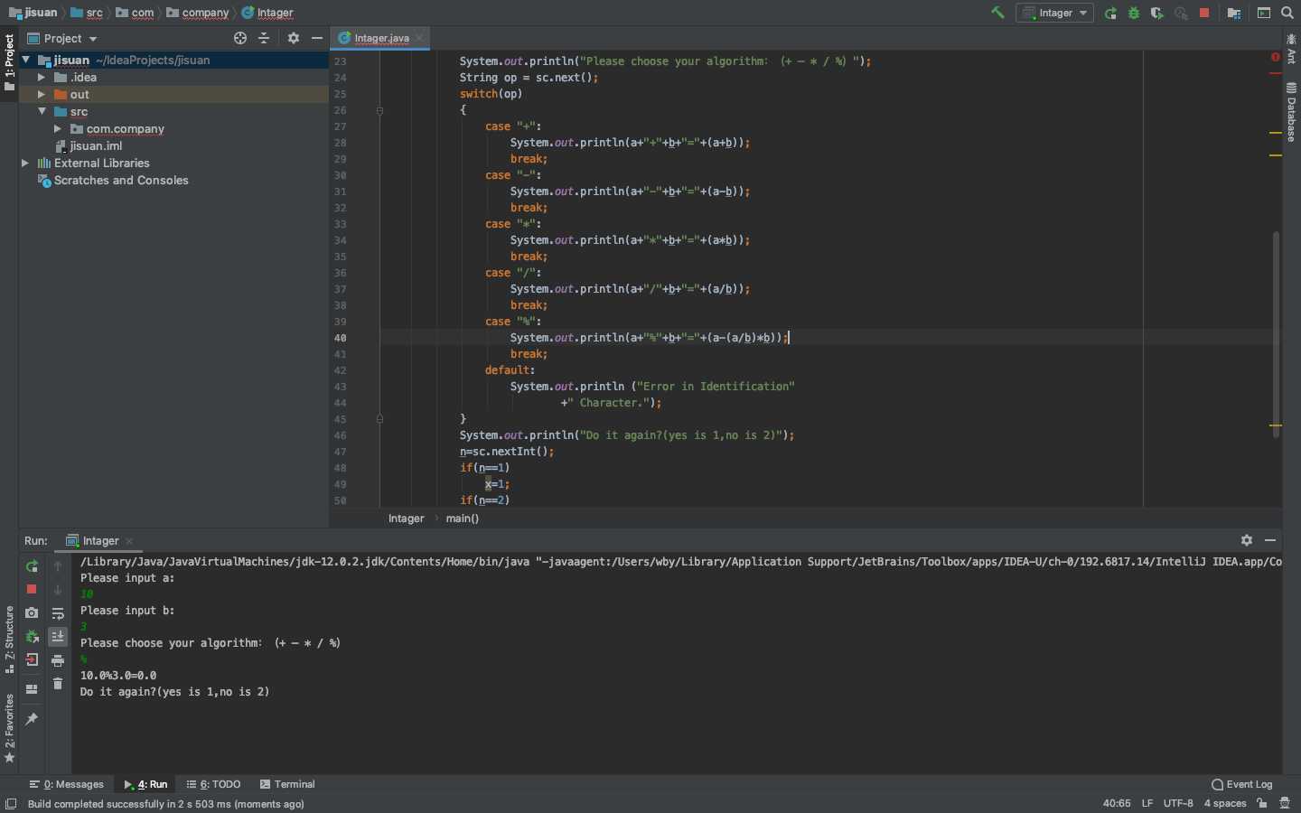Open Run panel settings gear
The height and width of the screenshot is (813, 1301).
pos(1247,540)
